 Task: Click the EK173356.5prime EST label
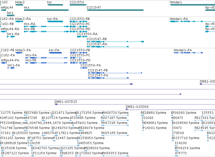pos(89,113)
